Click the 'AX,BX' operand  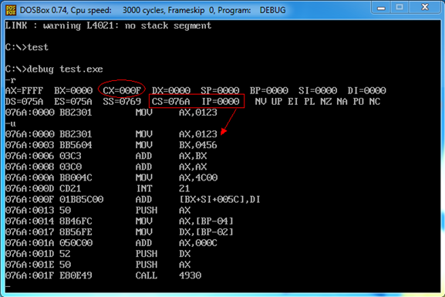coord(193,156)
